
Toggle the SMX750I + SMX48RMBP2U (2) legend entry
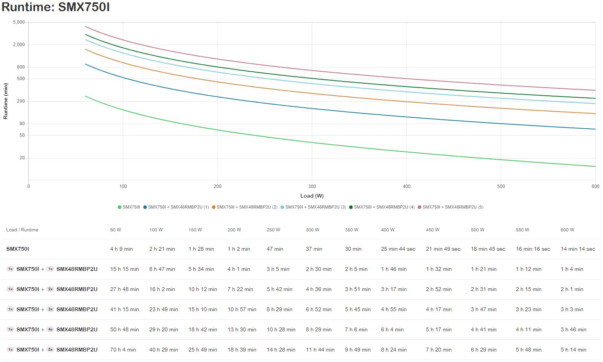(245, 207)
